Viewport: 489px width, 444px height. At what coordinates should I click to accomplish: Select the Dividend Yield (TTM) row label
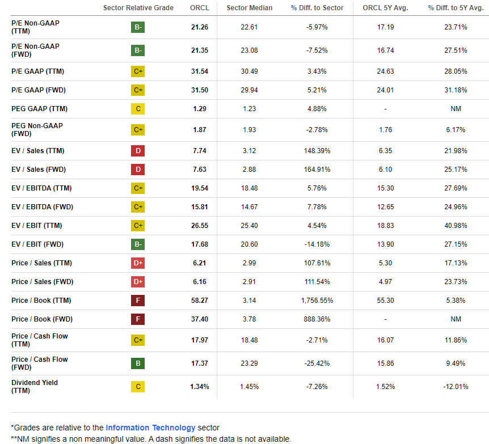35,387
